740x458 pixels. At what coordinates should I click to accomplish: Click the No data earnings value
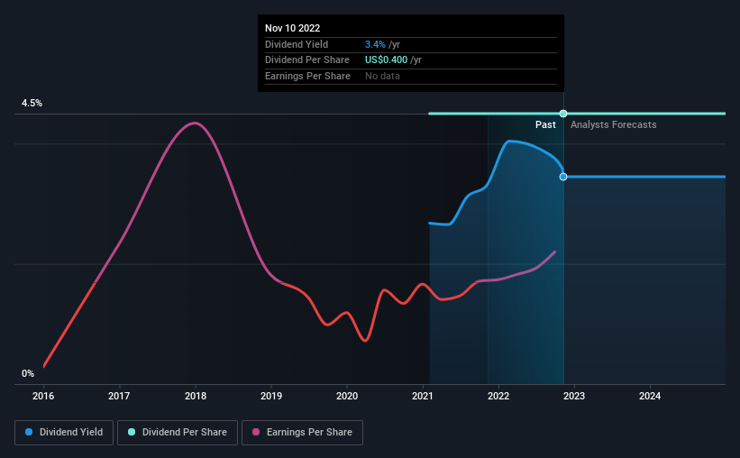coord(382,76)
